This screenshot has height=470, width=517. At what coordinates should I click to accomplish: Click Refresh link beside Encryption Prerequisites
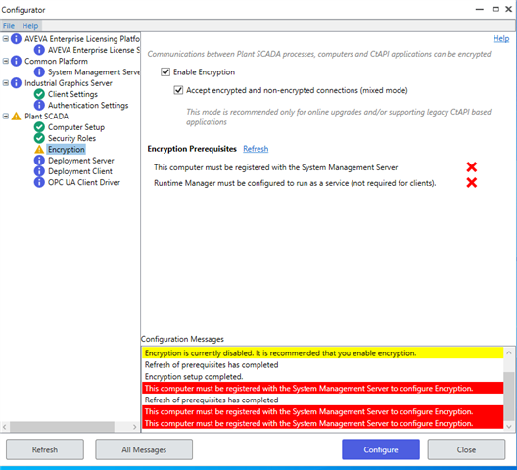click(256, 149)
